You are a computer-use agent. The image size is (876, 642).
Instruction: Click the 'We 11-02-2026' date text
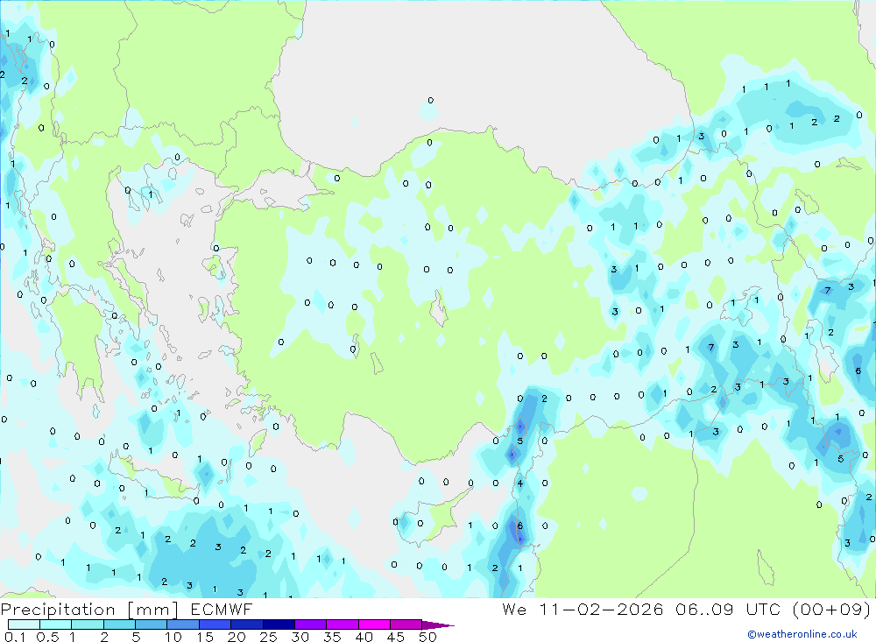583,610
